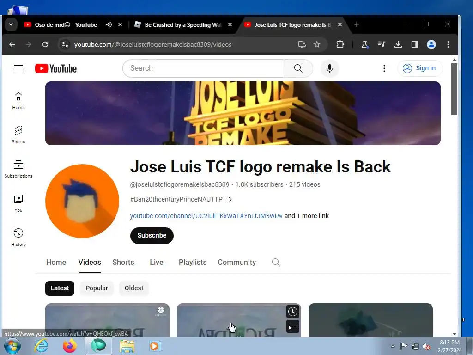Click the browser address bar URL
Image resolution: width=473 pixels, height=355 pixels.
click(x=153, y=44)
